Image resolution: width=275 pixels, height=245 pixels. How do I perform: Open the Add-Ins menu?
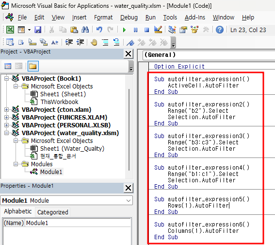coord(195,17)
